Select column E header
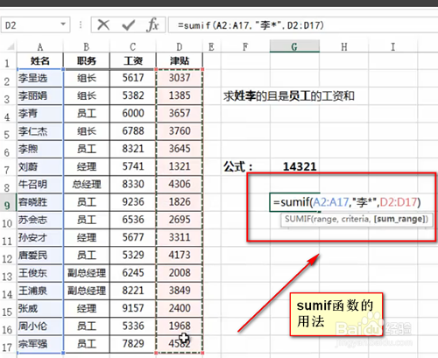Image resolution: width=438 pixels, height=358 pixels. (x=211, y=46)
